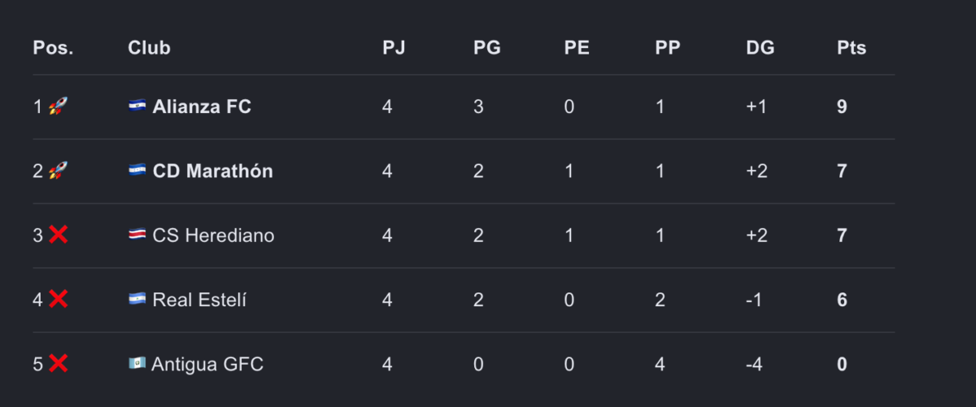The height and width of the screenshot is (407, 976).
Task: Click the red X beside position 4
Action: pyautogui.click(x=58, y=299)
